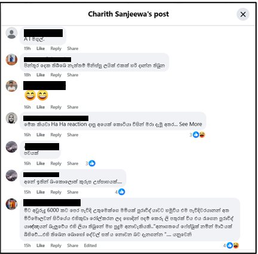
Task: Expand truncated comment with See More
Action: (191, 124)
